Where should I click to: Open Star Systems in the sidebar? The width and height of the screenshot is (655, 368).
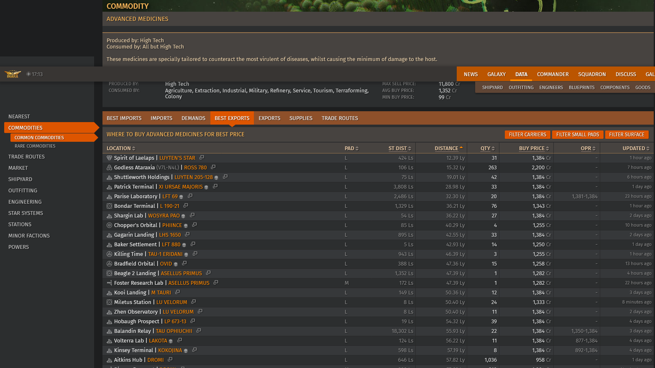[26, 213]
